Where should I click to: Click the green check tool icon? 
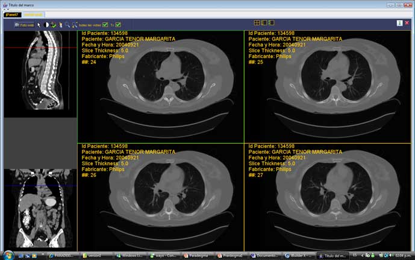[x=53, y=25]
